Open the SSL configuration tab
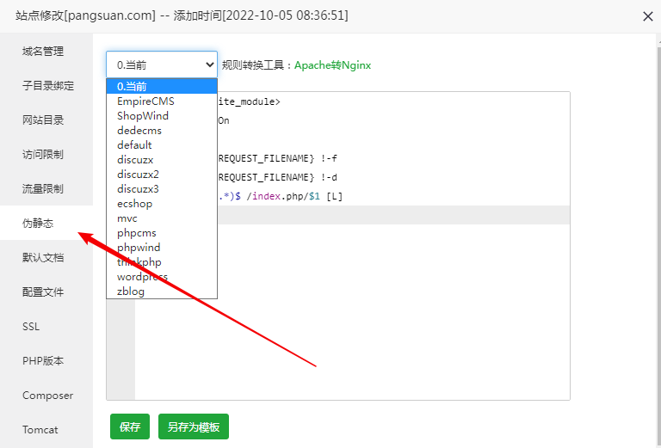This screenshot has width=661, height=448. (31, 327)
